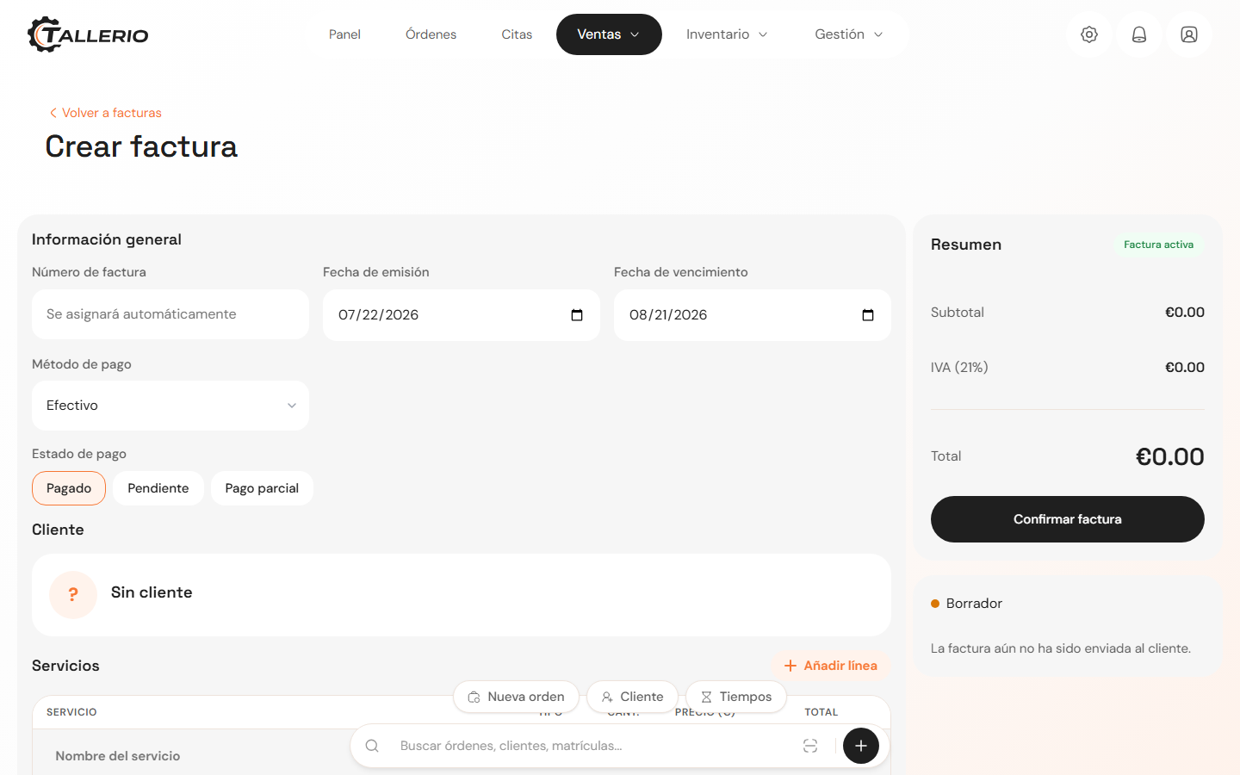Click the black plus button in search bar

pyautogui.click(x=861, y=746)
